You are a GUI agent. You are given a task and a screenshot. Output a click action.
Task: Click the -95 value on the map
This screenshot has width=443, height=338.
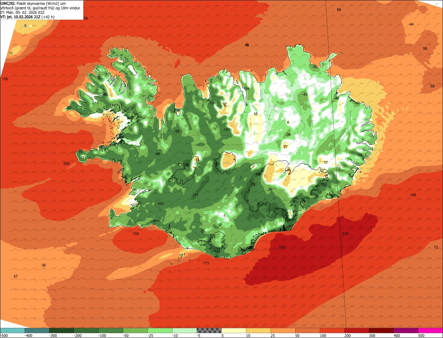[x=177, y=131]
